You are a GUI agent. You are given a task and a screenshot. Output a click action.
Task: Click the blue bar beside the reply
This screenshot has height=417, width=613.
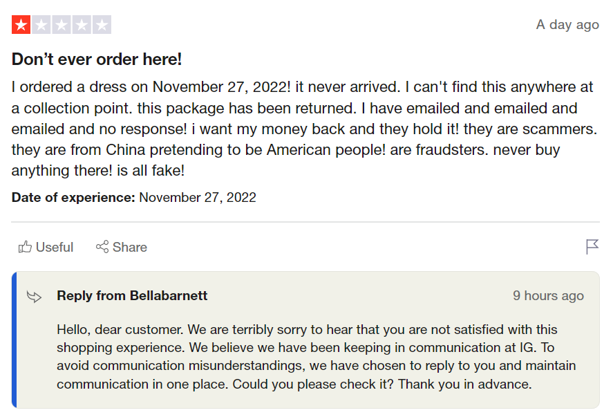point(14,340)
